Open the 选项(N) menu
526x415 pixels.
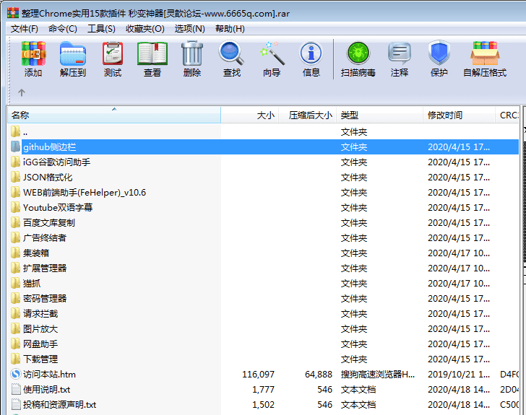(x=189, y=29)
